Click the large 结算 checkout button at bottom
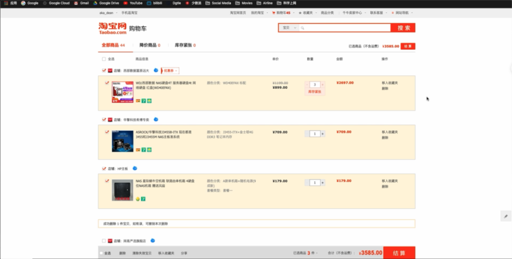512x259 pixels. (399, 253)
